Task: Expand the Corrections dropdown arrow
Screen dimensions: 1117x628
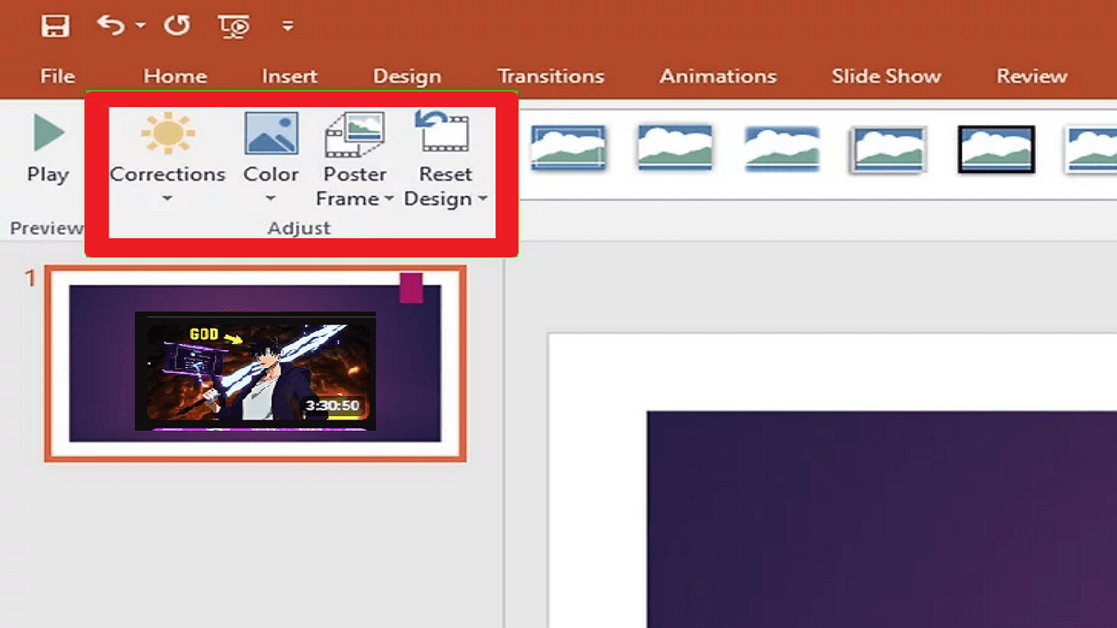Action: pyautogui.click(x=167, y=198)
